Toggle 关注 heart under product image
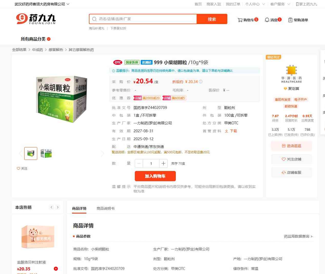325x274 pixels. (22, 168)
